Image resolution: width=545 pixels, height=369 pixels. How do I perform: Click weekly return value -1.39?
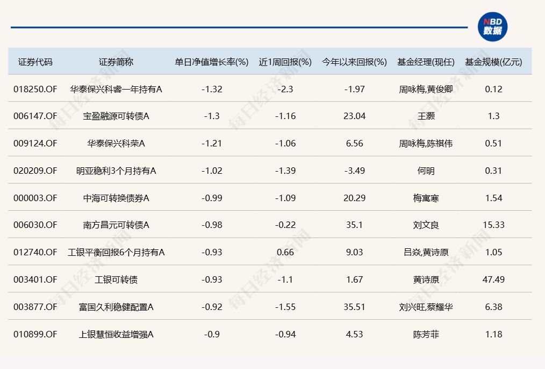(x=285, y=171)
